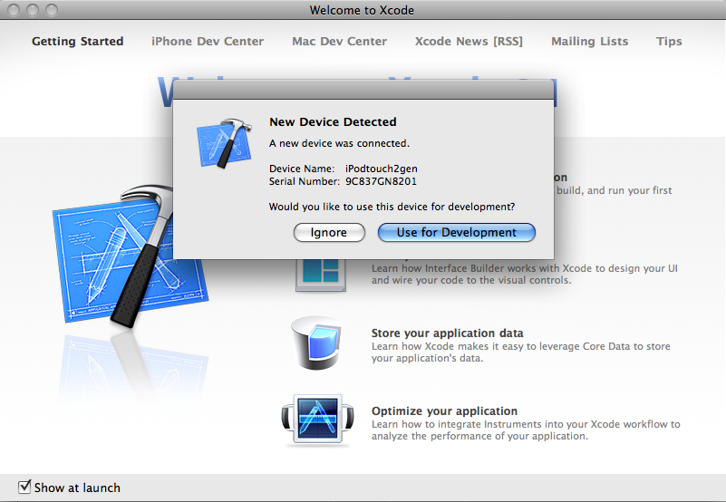
Task: Click the Welcome to Xcode window title
Action: 362,10
